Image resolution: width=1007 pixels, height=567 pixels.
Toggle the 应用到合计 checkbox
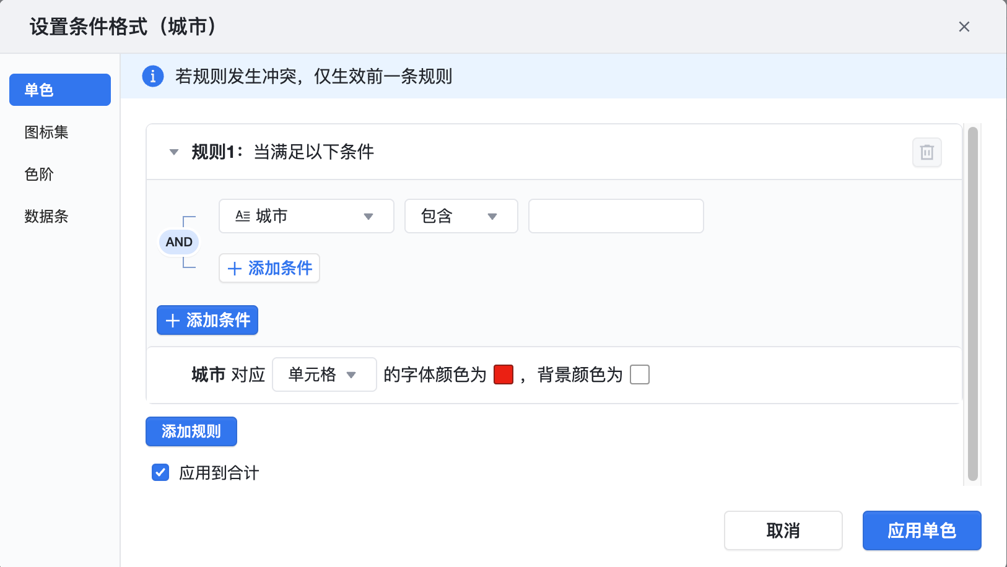point(160,473)
